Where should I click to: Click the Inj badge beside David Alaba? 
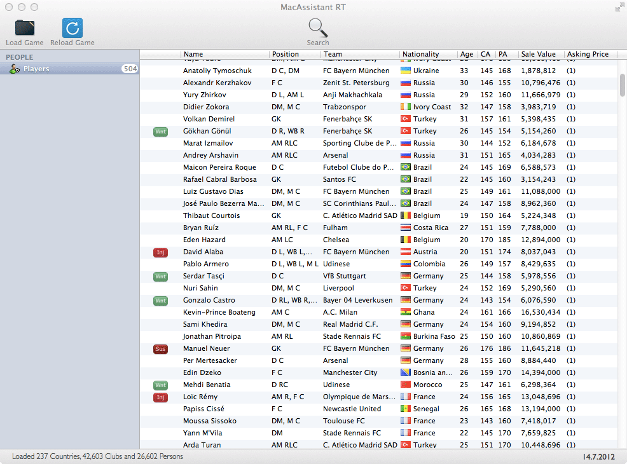[160, 252]
